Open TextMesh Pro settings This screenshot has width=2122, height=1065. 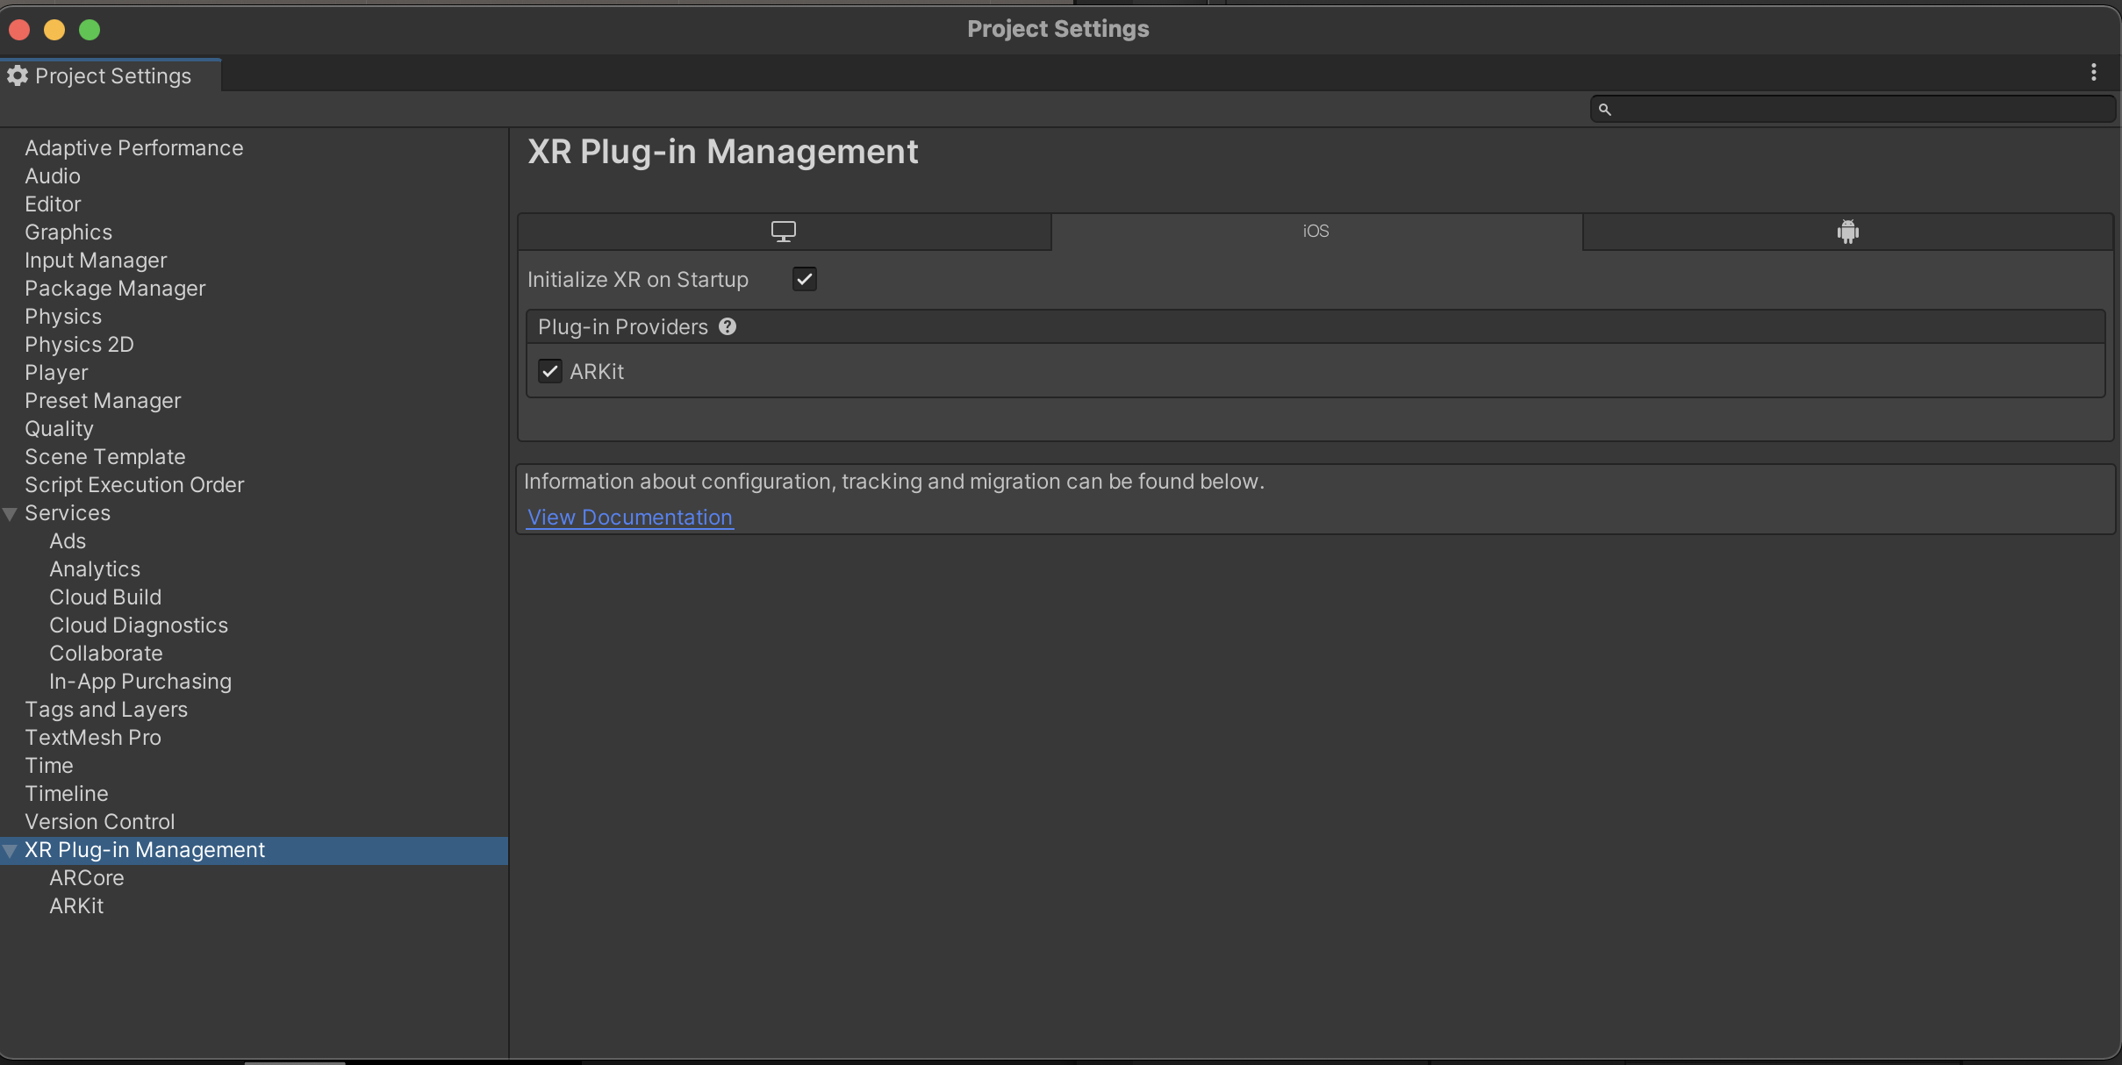[x=93, y=738]
